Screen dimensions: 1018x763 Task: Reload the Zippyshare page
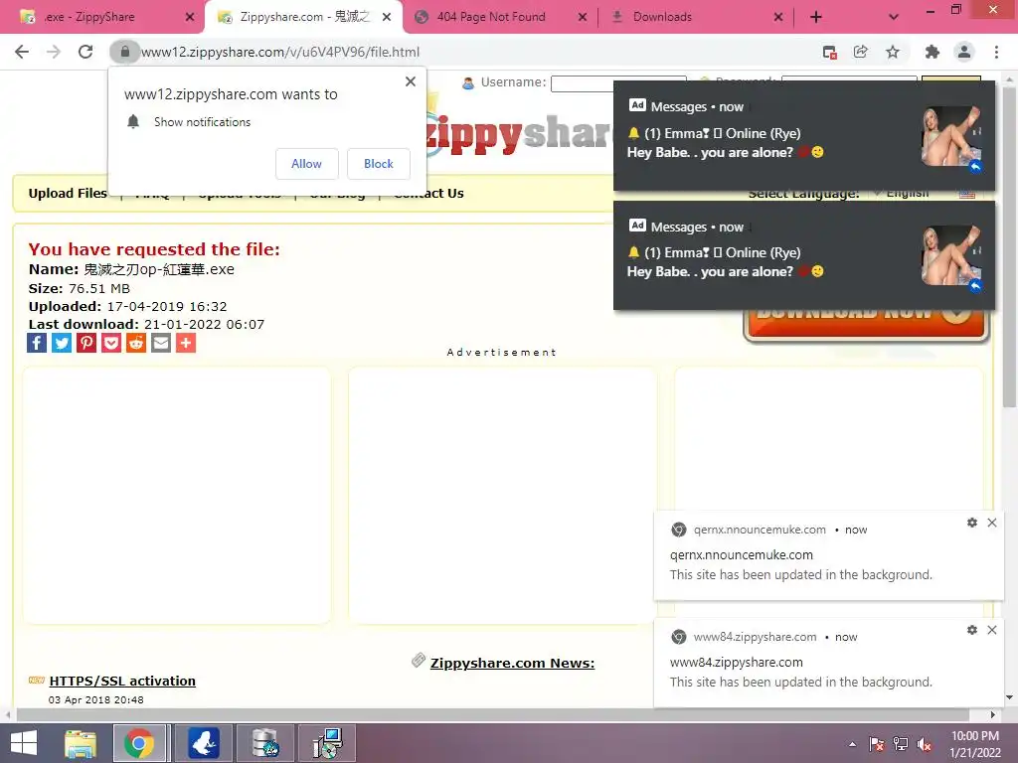[85, 52]
